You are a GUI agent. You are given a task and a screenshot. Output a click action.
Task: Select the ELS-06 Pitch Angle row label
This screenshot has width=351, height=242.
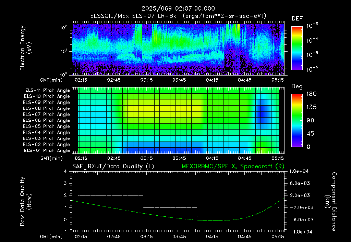[47, 121]
